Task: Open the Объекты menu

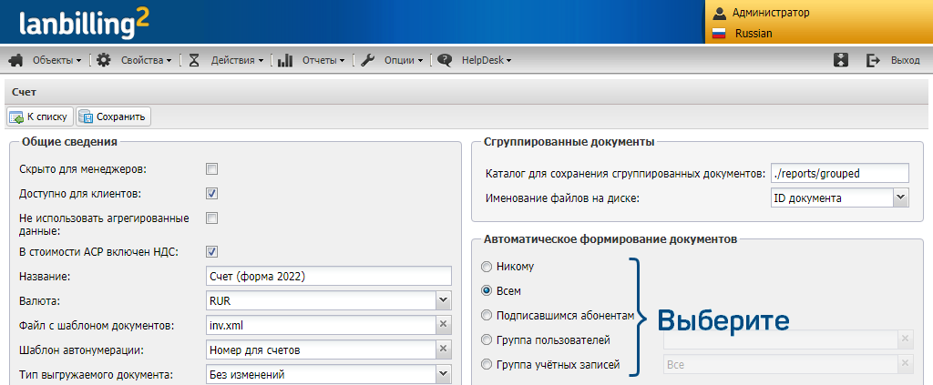Action: 56,60
